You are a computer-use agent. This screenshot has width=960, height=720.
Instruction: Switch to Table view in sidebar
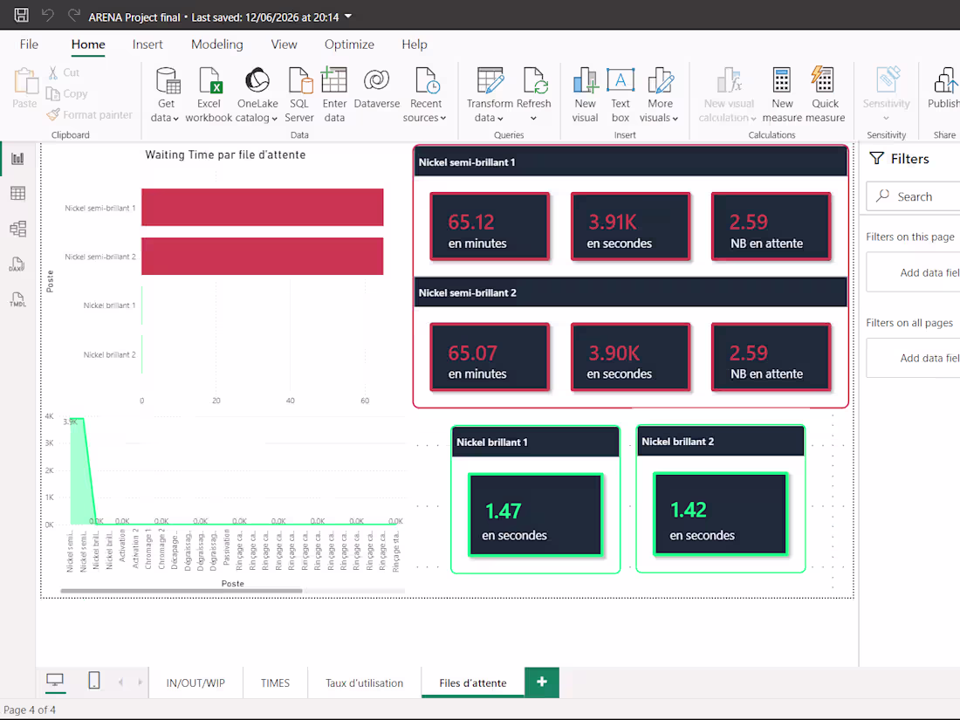pyautogui.click(x=17, y=194)
